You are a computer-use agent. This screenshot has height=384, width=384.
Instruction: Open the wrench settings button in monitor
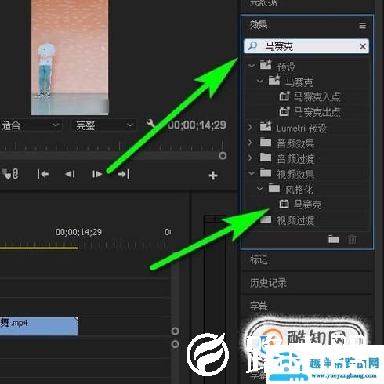click(x=151, y=124)
